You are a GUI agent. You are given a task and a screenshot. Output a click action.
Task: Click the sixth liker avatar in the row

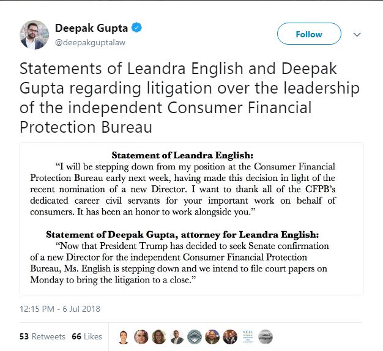(212, 337)
